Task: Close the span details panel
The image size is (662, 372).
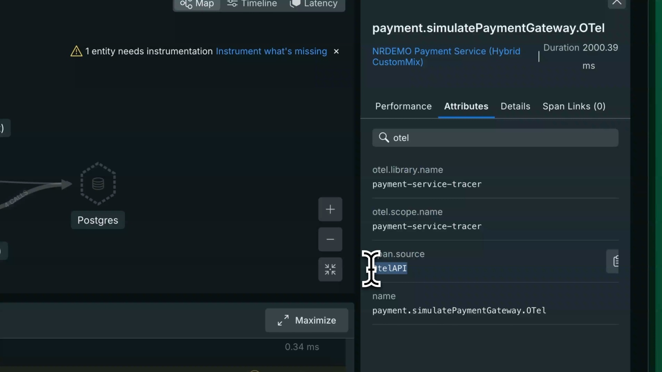Action: coord(616,3)
